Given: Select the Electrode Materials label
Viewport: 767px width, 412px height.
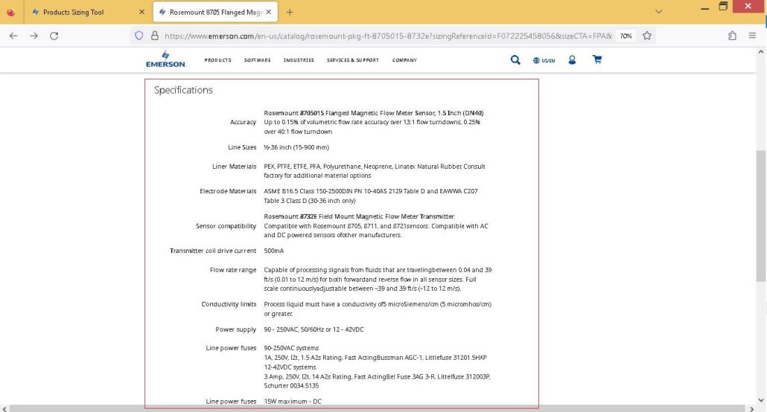Looking at the screenshot, I should 228,191.
